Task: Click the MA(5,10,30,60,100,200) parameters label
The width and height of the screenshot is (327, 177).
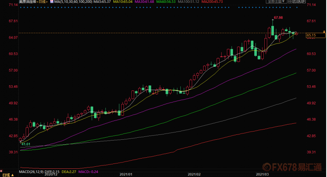Action: pos(73,2)
